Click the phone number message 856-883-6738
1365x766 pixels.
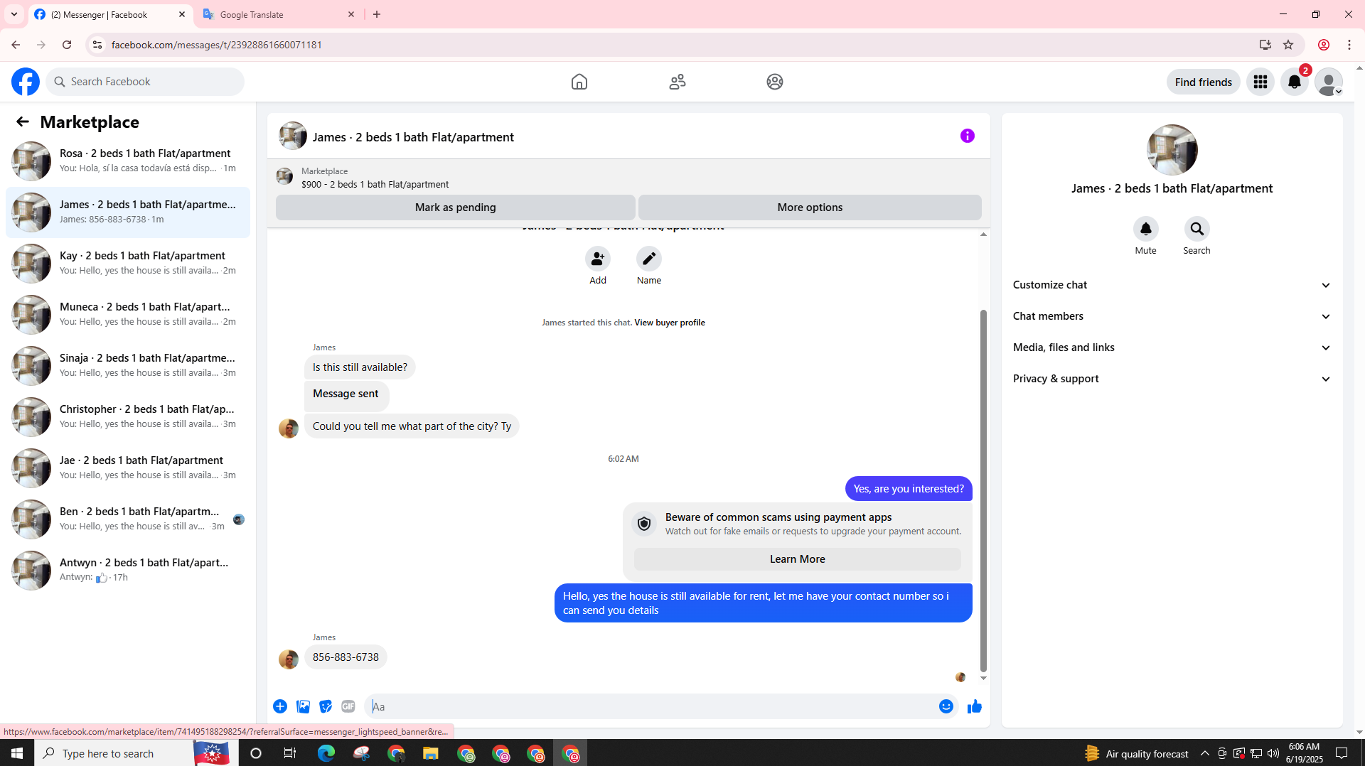[346, 657]
